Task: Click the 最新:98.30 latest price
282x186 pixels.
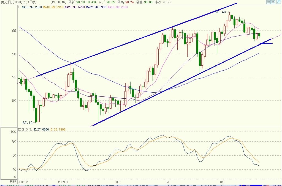Action: 77,2
